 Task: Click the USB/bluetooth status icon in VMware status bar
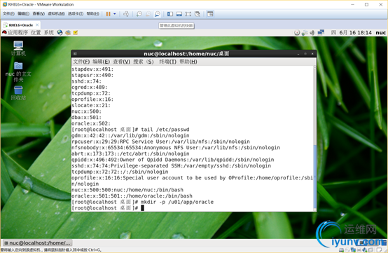[365, 249]
